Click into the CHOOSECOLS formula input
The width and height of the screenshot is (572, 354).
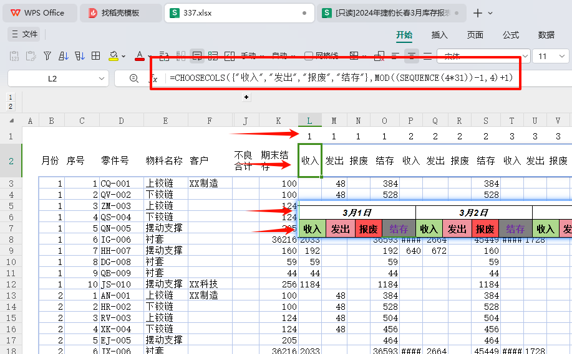(341, 78)
